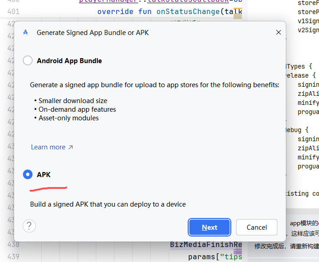The height and width of the screenshot is (262, 319).
Task: Open the Learn more link
Action: tap(48, 147)
